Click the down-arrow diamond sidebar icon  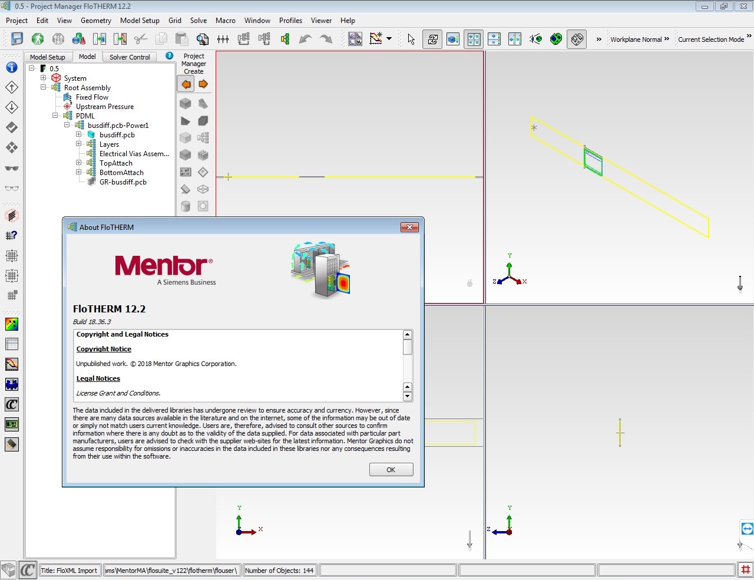pos(12,107)
